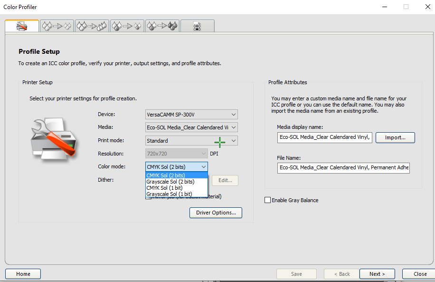Viewport: 435px width, 282px height.
Task: Choose Grayscale Sol (1 bit) option
Action: 177,194
